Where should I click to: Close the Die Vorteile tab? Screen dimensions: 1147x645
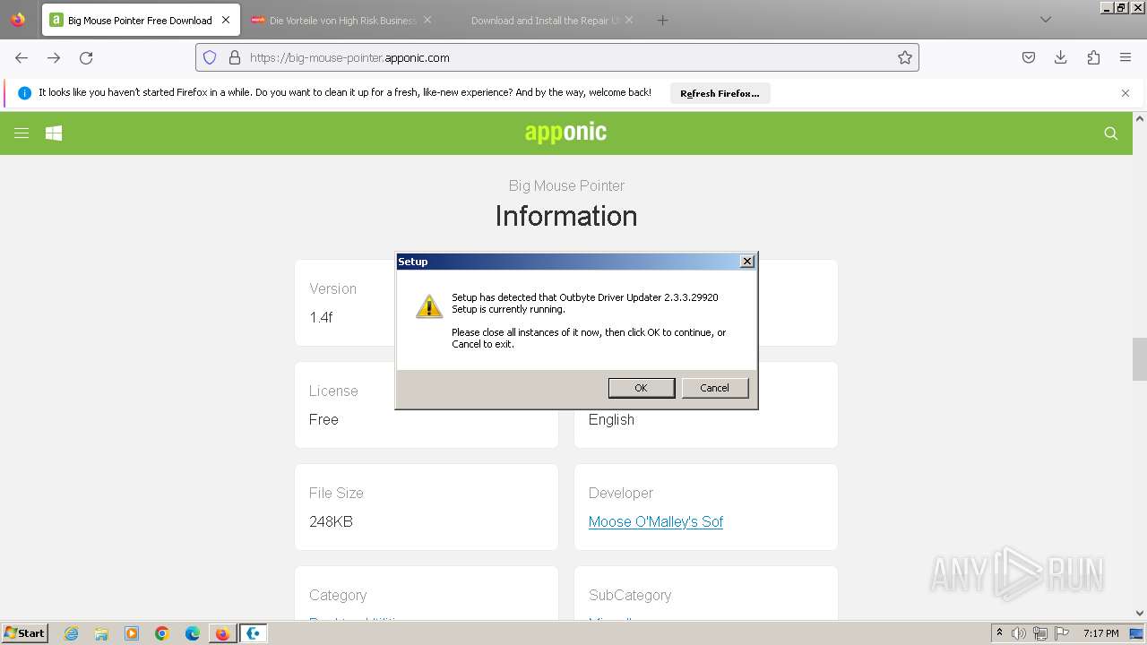point(427,20)
